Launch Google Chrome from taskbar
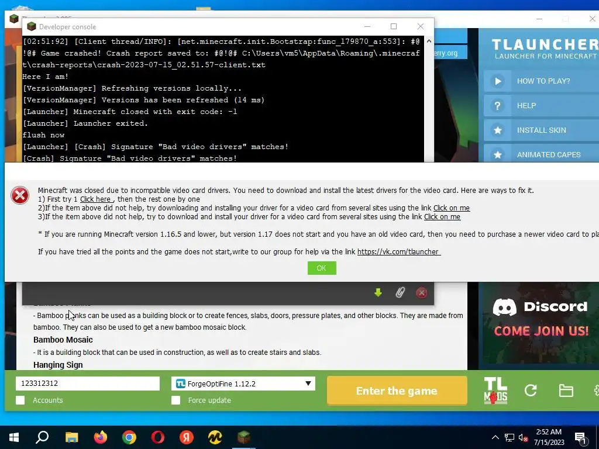This screenshot has height=449, width=599. click(x=129, y=437)
